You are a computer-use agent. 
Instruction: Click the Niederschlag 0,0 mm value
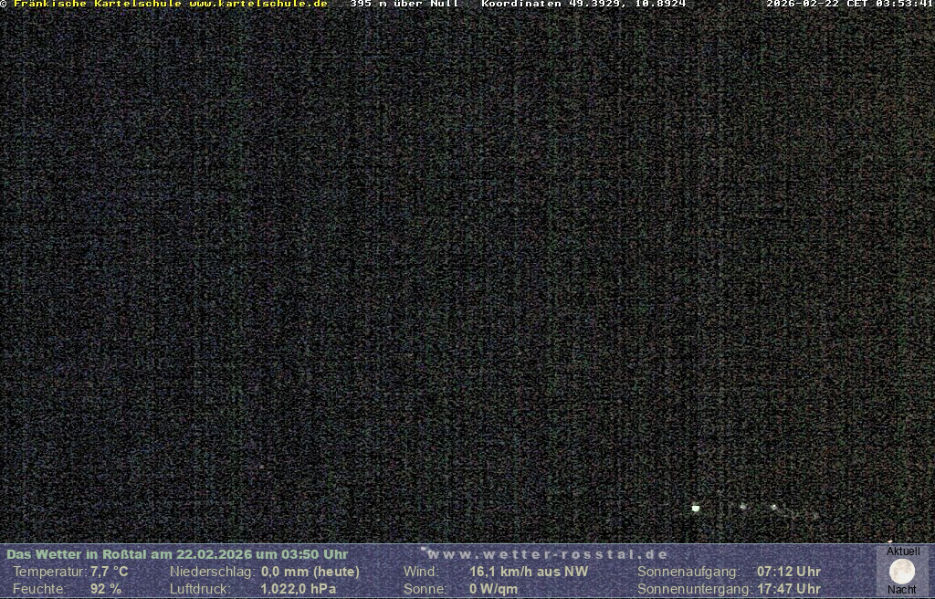tap(310, 572)
